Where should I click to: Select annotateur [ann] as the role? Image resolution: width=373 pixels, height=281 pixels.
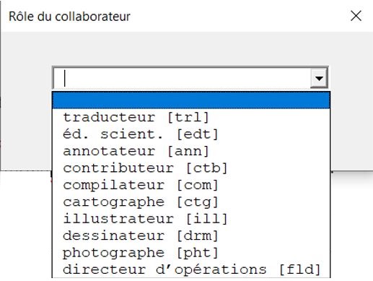coord(191,151)
